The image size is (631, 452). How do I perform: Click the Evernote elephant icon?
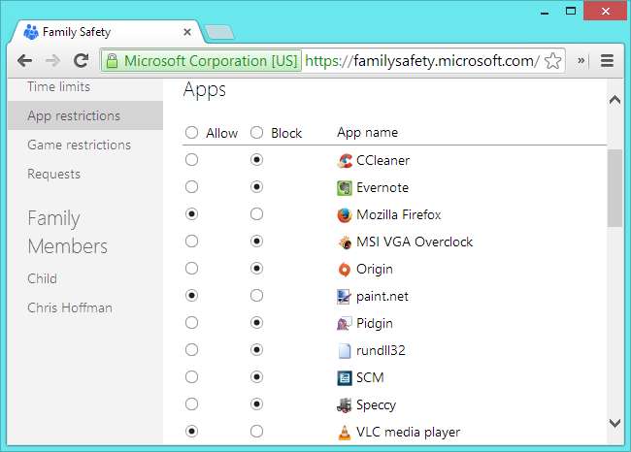click(x=344, y=188)
